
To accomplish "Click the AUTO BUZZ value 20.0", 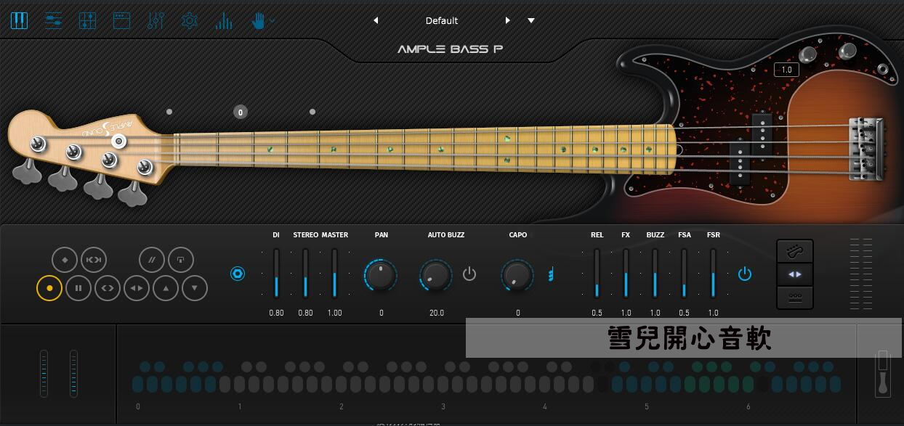I will [436, 313].
